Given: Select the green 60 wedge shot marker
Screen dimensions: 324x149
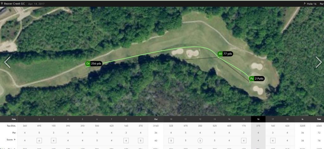Looking at the screenshot, I should [x=220, y=54].
